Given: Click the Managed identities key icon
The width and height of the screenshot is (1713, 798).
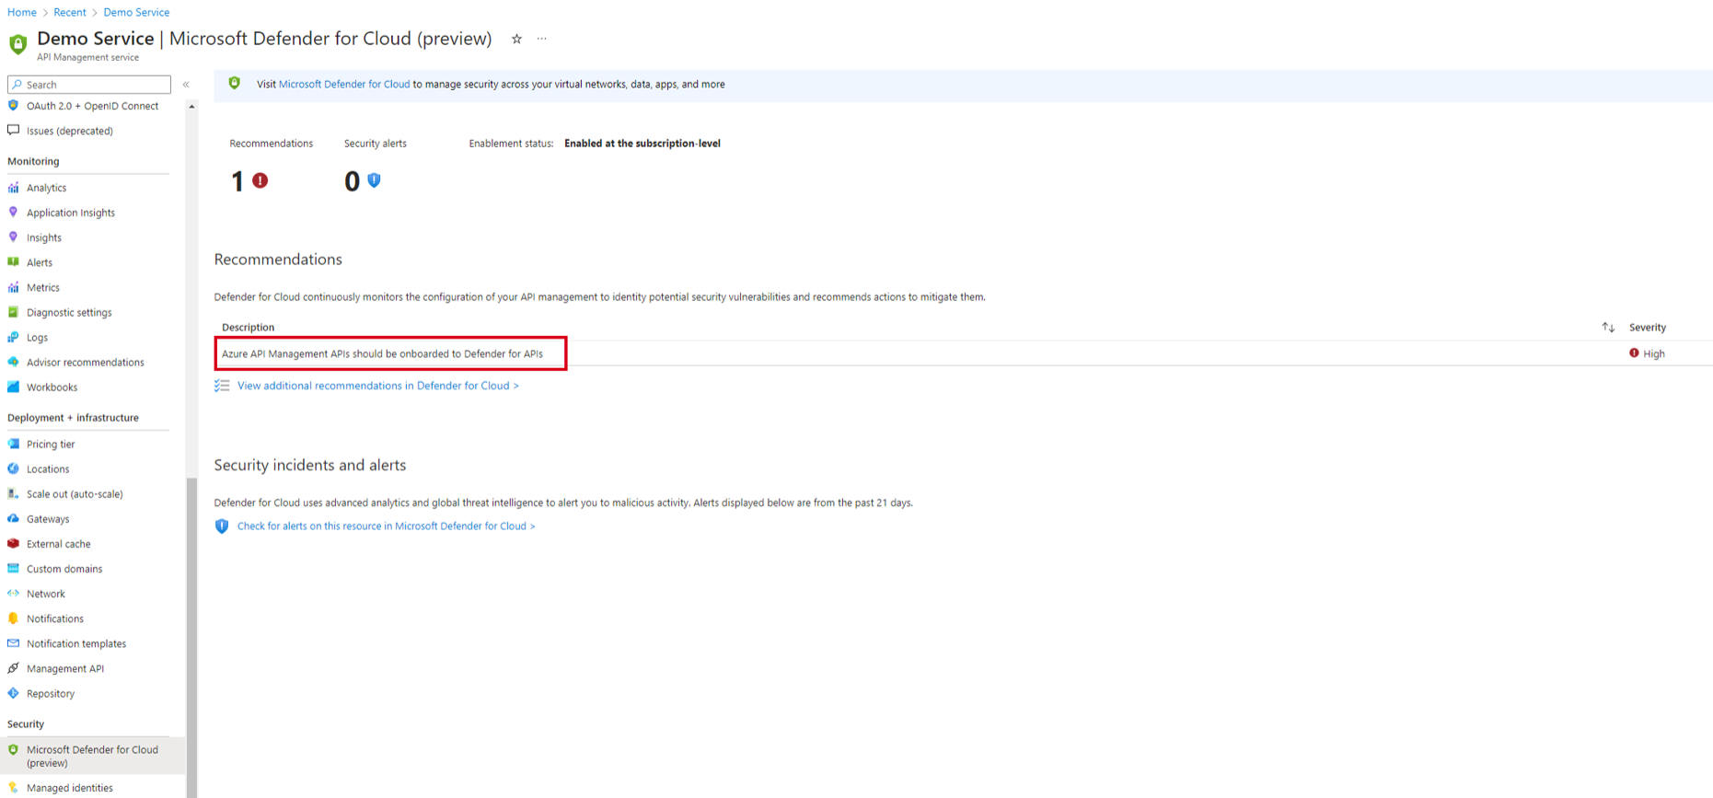Looking at the screenshot, I should [13, 787].
